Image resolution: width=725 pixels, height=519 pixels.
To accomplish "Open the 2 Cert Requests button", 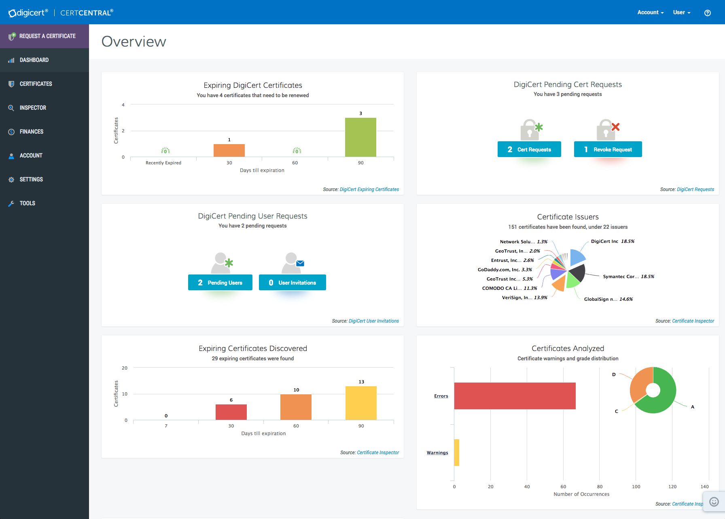I will (529, 149).
